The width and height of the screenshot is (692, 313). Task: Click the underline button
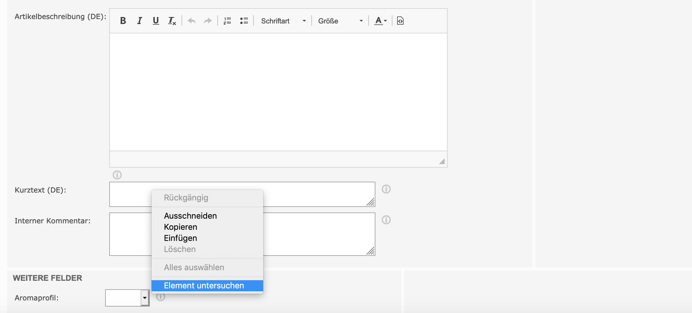coord(156,21)
